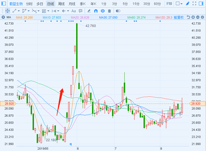The width and height of the screenshot is (206, 151).
Task: Switch to 5分 minute chart
Action: pos(125,4)
